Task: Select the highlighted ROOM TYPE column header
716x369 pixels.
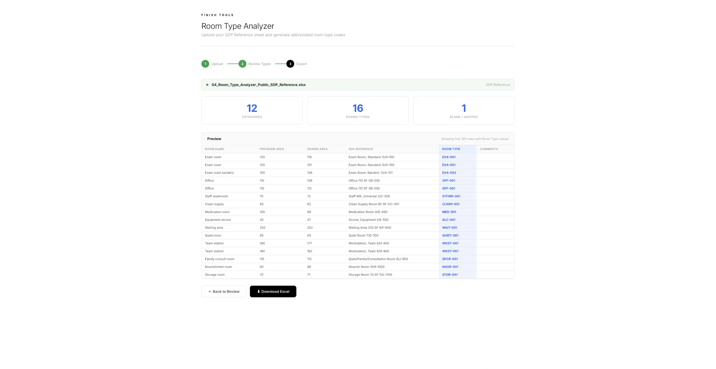Action: pyautogui.click(x=451, y=149)
